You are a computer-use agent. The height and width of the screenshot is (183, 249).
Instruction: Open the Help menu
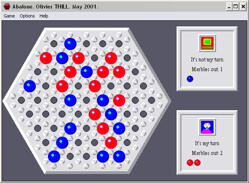pos(44,16)
